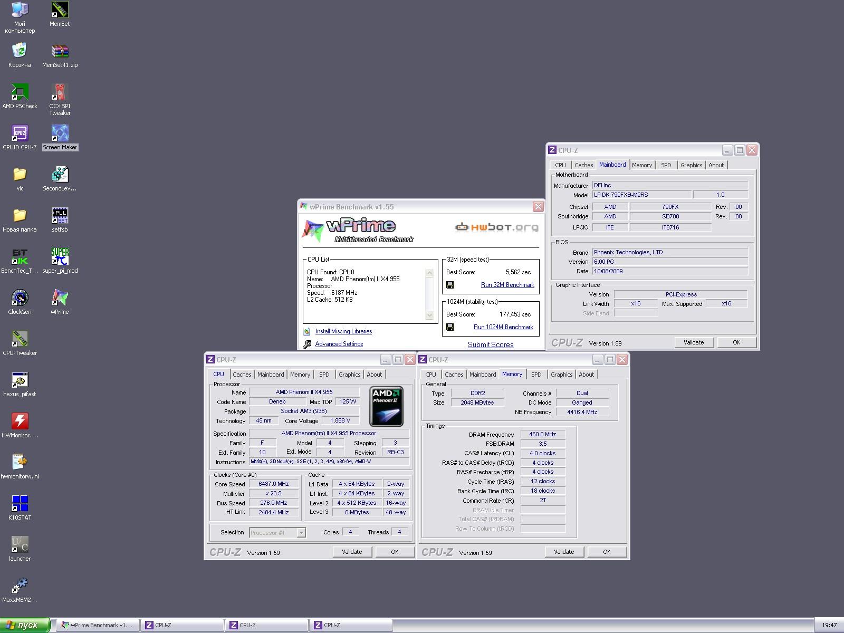Click the hwbot.org logo in wPrime

(497, 227)
